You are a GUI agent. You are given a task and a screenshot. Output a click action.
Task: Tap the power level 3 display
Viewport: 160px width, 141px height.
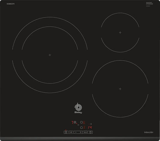84,127
